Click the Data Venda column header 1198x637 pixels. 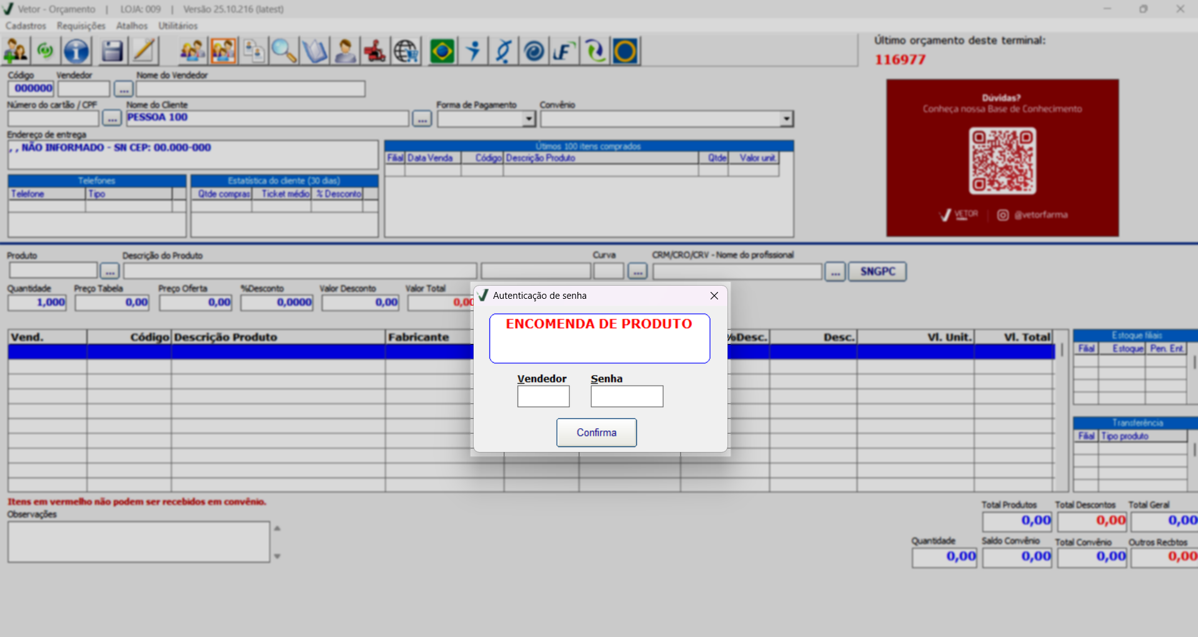432,158
